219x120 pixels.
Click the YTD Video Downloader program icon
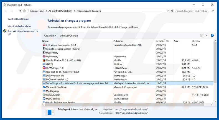(x=44, y=45)
